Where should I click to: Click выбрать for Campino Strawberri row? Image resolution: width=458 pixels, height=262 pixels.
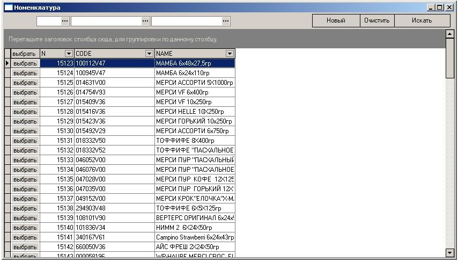coord(25,237)
